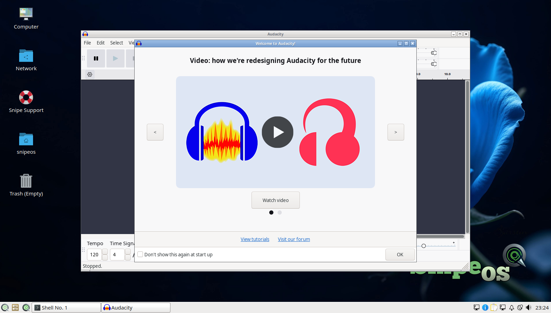
Task: Switch to the Audacity taskbar window
Action: [x=136, y=307]
